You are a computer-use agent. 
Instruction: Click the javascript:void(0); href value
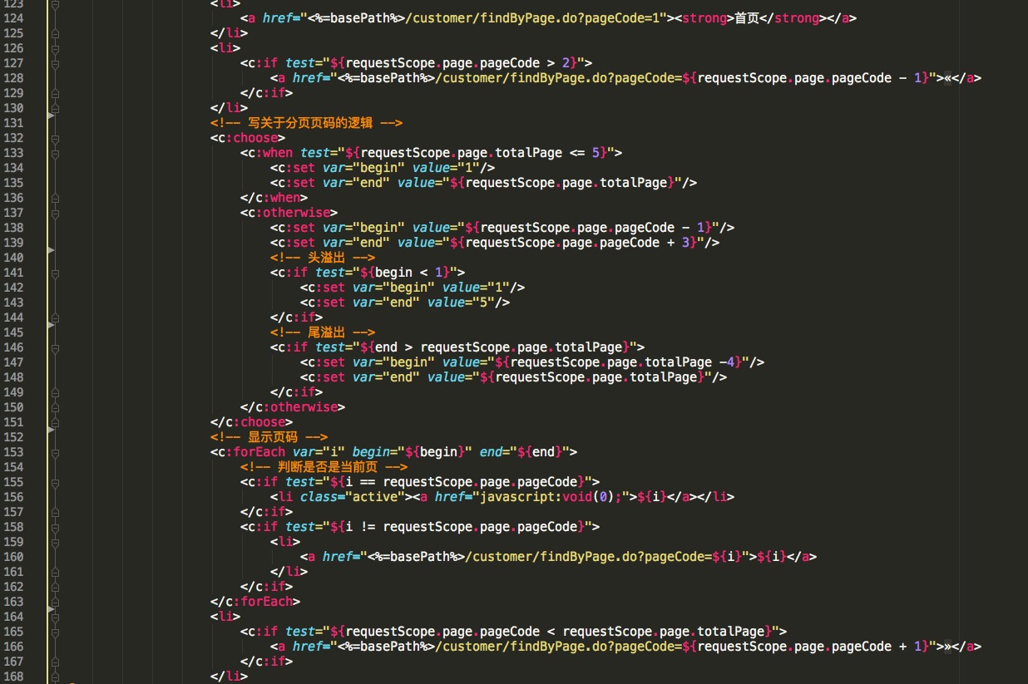tap(552, 497)
